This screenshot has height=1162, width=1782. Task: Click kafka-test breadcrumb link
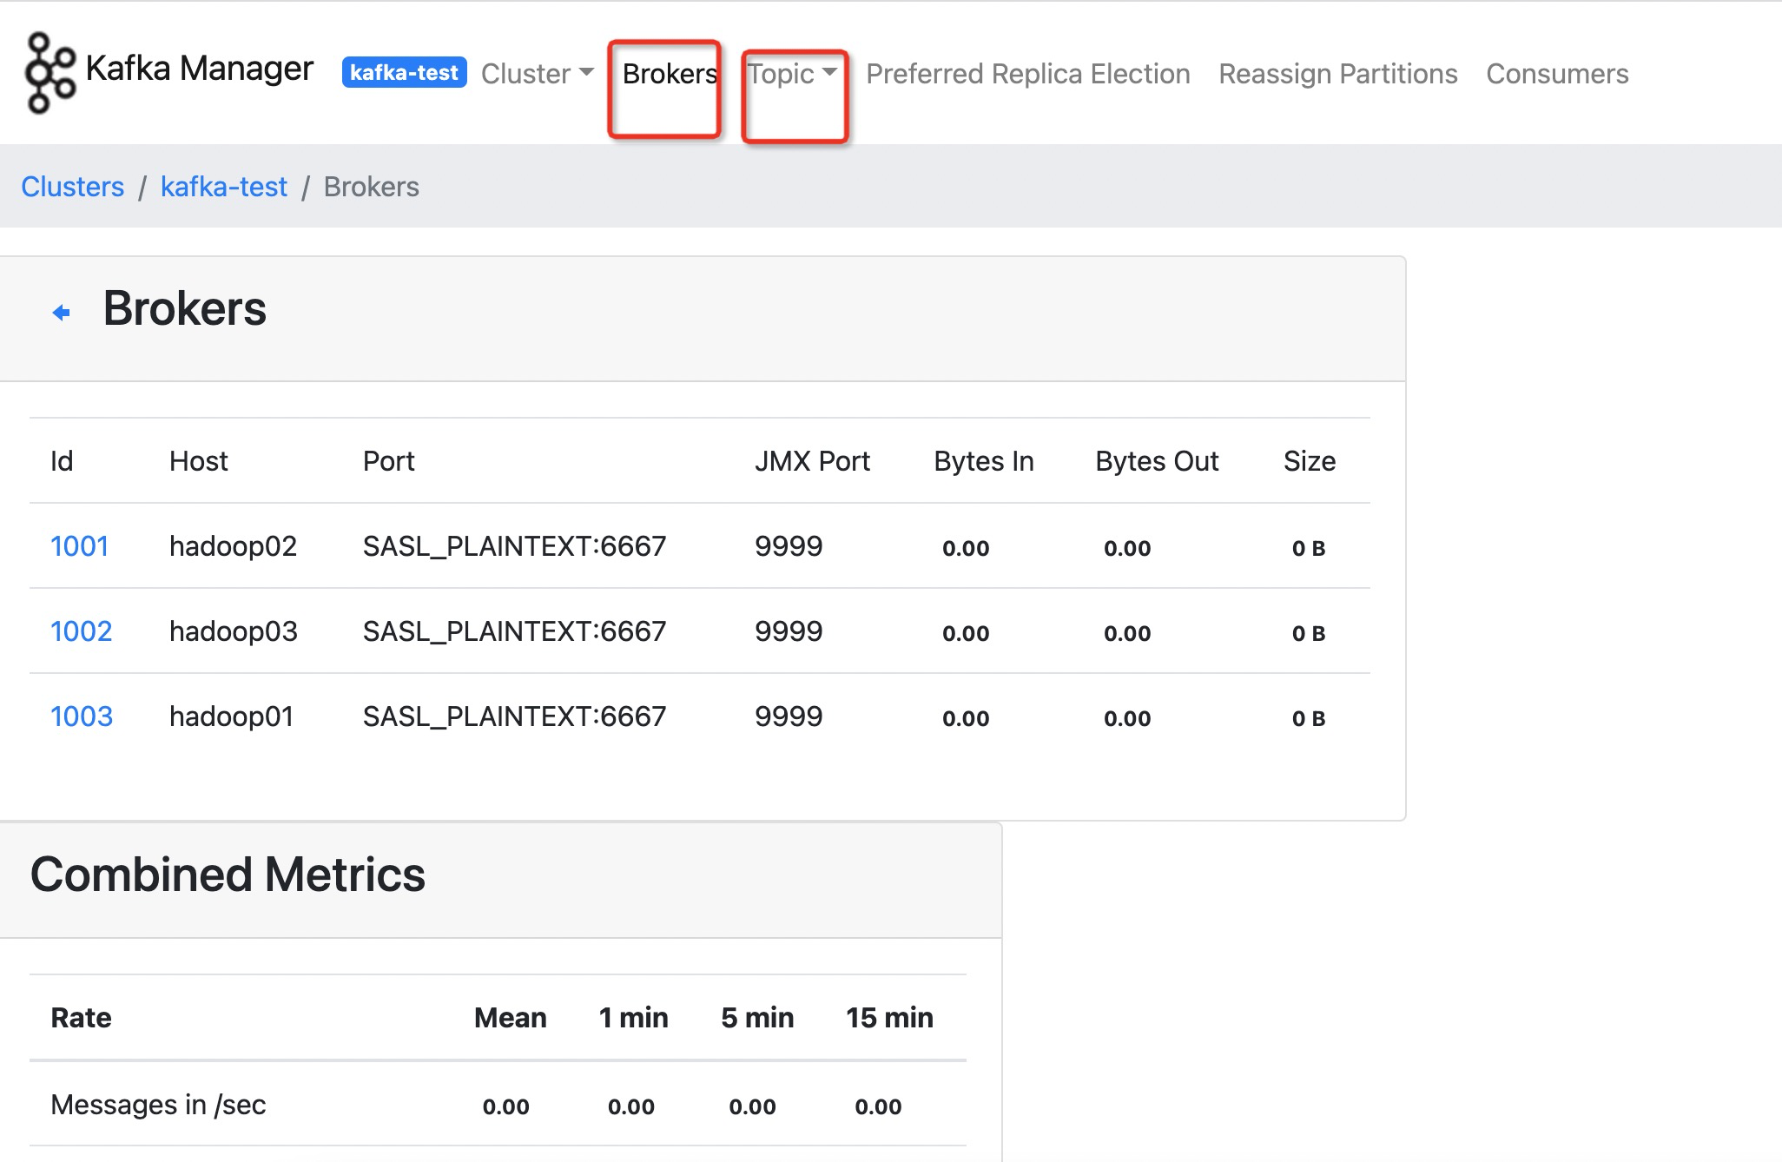point(223,187)
